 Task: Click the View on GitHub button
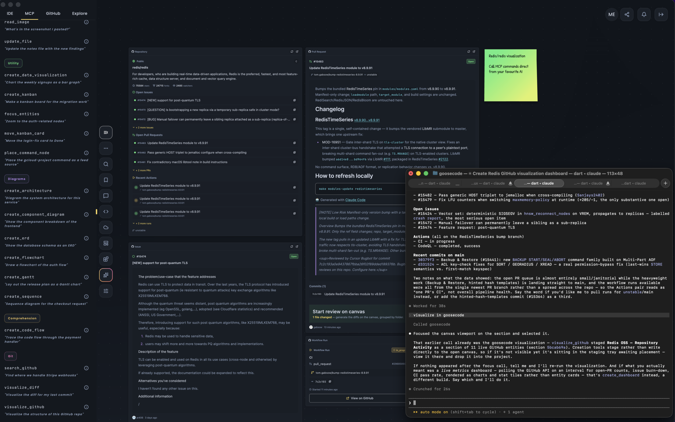[360, 398]
